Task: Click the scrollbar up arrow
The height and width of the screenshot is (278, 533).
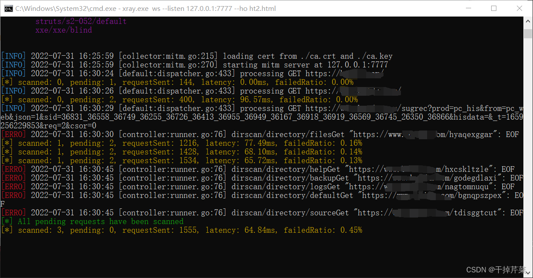Action: click(x=528, y=21)
